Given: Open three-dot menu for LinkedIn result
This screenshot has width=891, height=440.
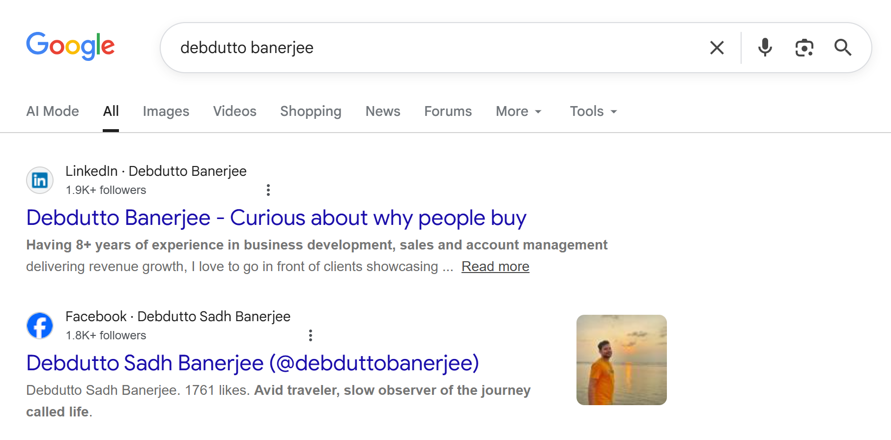Looking at the screenshot, I should (x=268, y=190).
